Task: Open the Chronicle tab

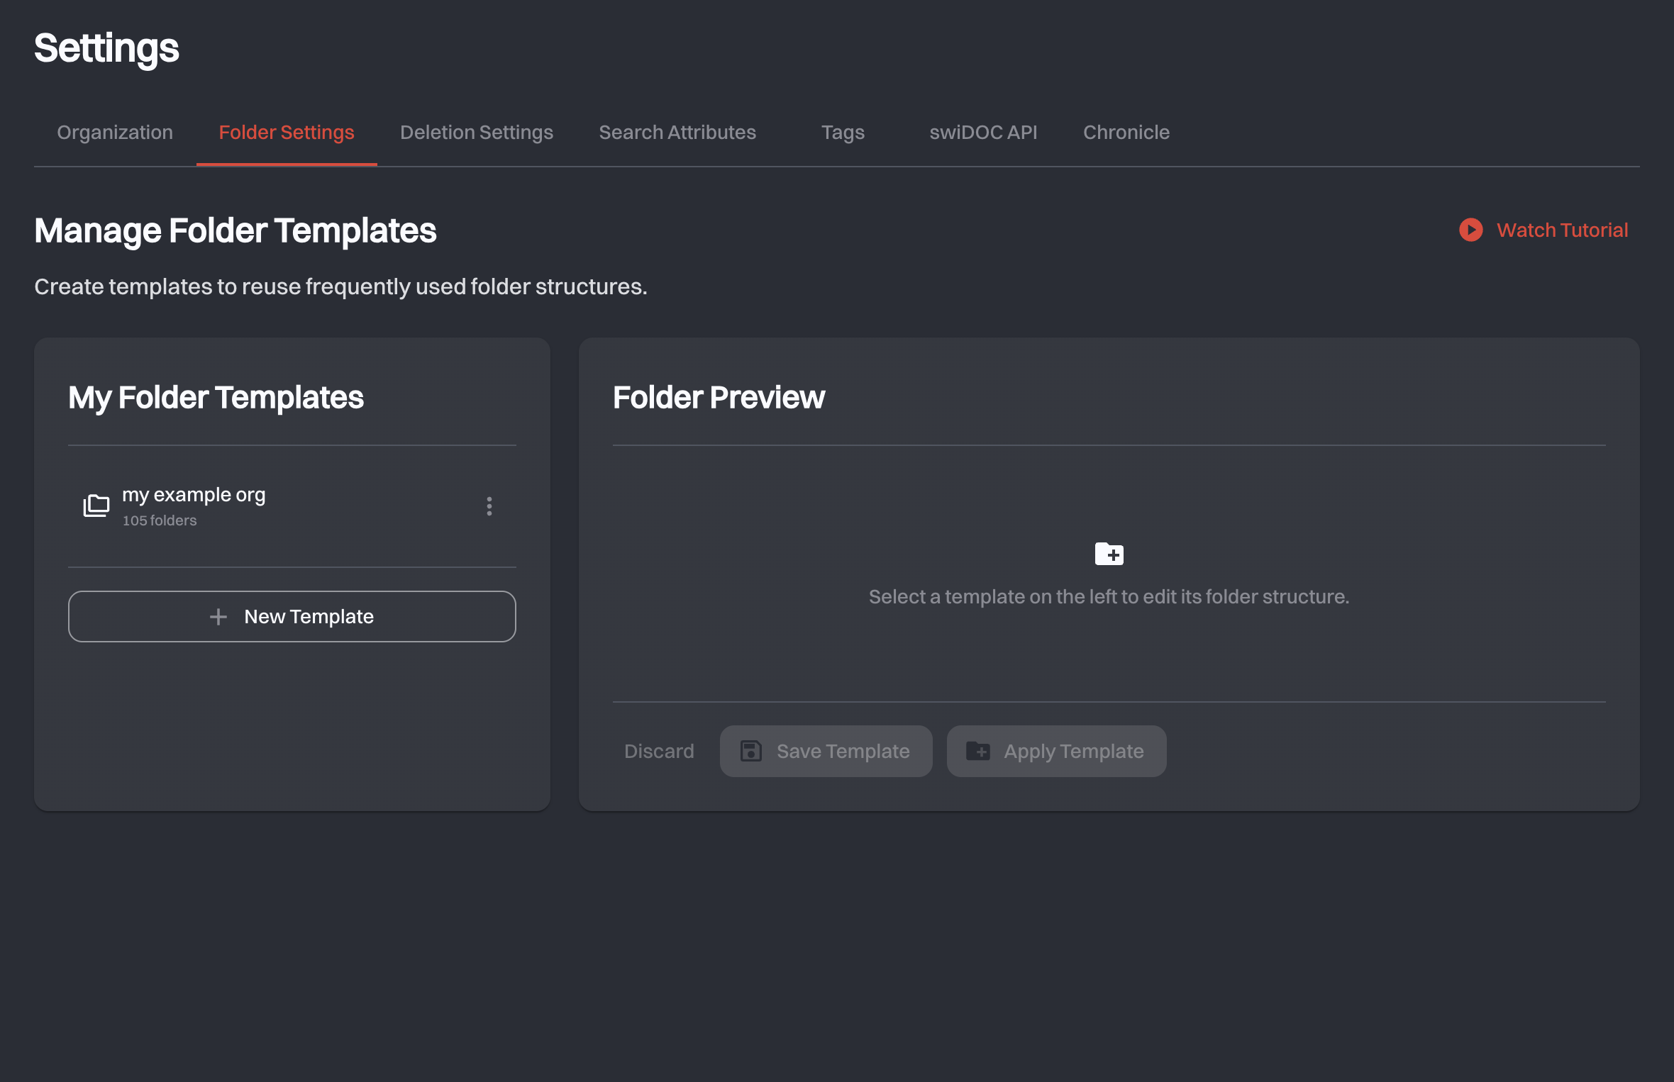Action: 1126,133
